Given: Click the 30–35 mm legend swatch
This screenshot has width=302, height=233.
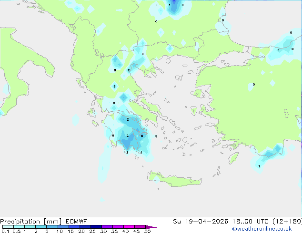Looking at the screenshot, I should point(107,227).
